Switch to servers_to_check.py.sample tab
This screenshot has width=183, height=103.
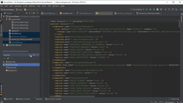(149, 13)
